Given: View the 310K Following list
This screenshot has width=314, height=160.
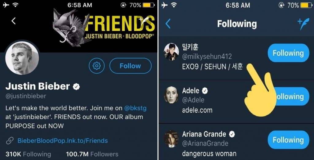Looking at the screenshot, I should [28, 154].
